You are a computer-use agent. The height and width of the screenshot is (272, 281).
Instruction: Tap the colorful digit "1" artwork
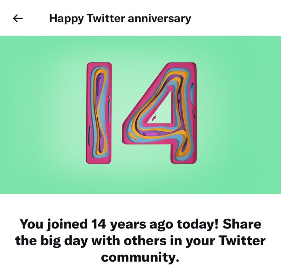tap(99, 113)
